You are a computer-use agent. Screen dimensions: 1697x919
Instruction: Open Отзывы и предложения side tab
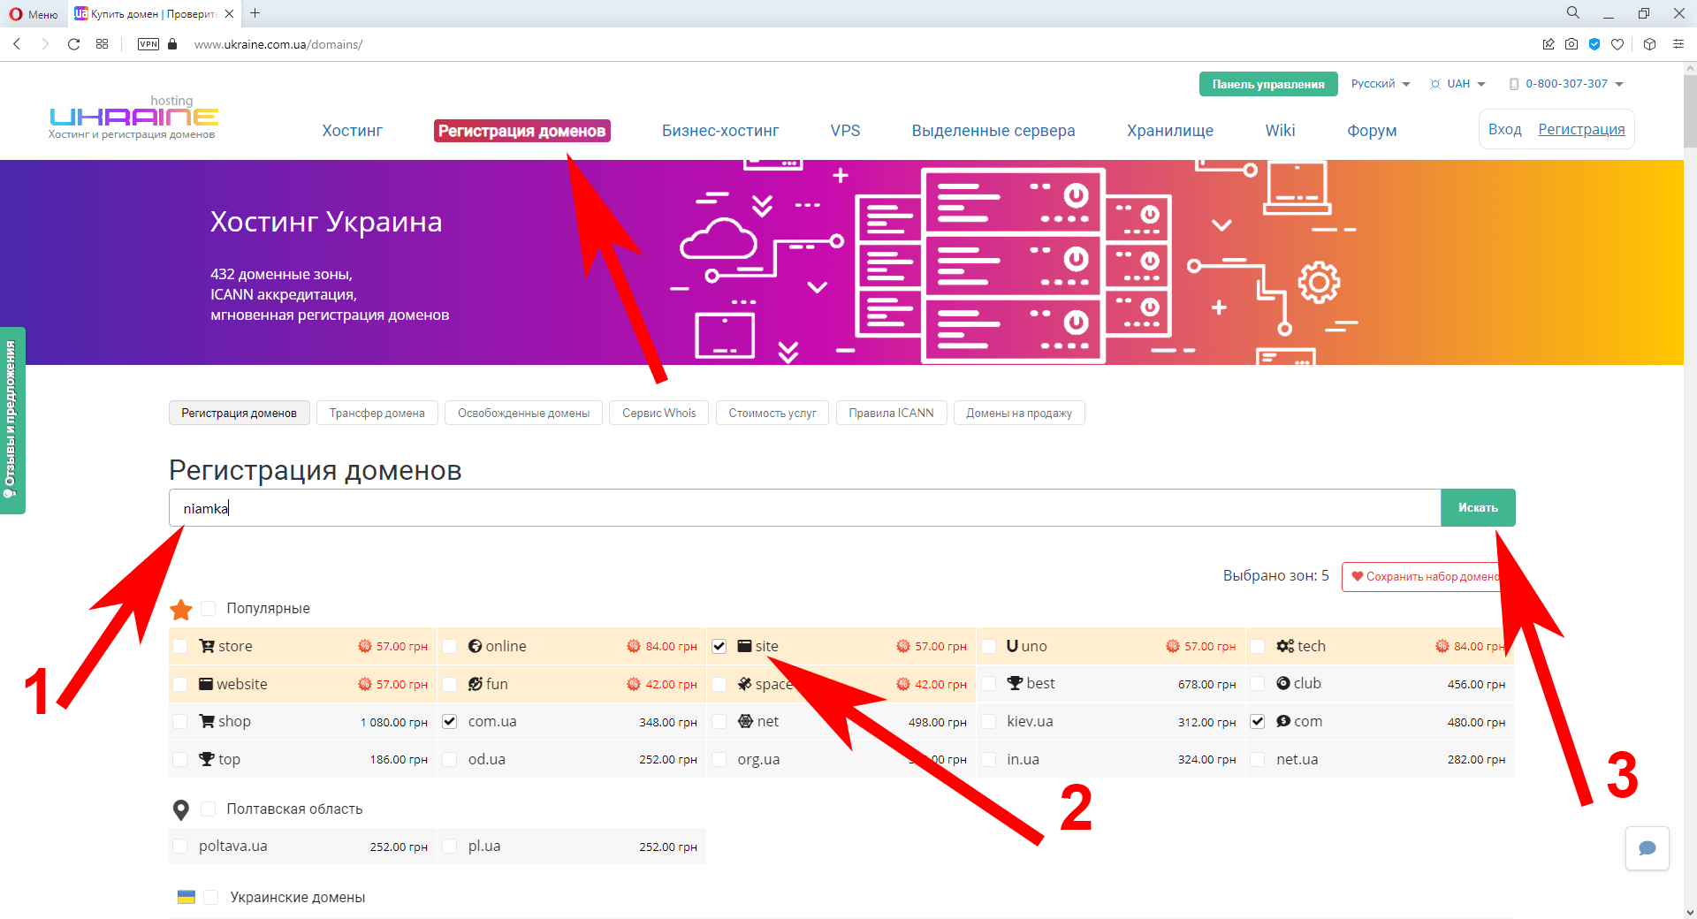click(x=12, y=421)
